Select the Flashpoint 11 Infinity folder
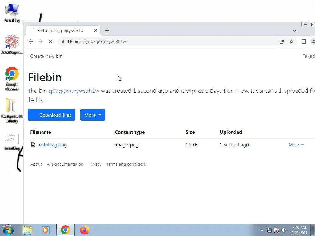 click(12, 110)
